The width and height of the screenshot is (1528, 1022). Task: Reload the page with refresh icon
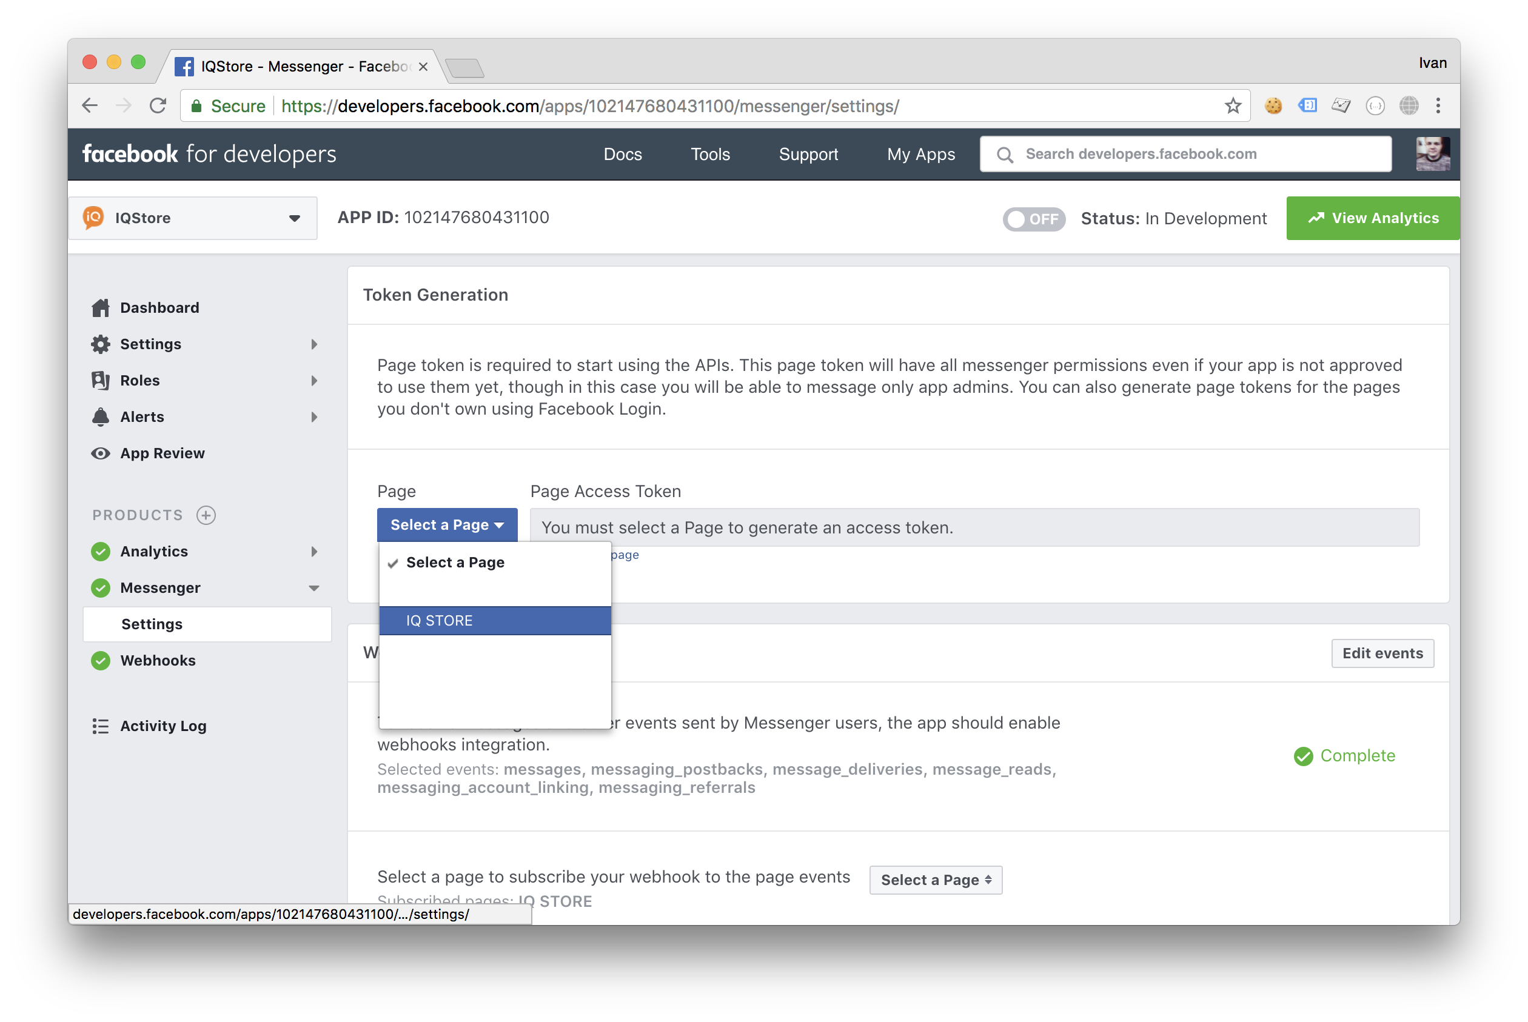click(158, 105)
